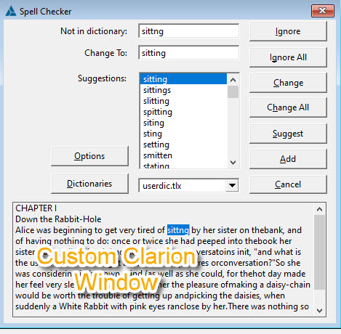Select suggestion 'siting'

[x=183, y=123]
